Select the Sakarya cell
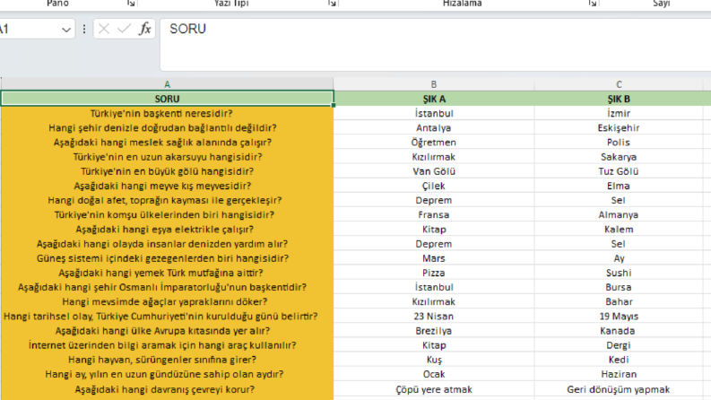Image resolution: width=711 pixels, height=400 pixels. (619, 156)
